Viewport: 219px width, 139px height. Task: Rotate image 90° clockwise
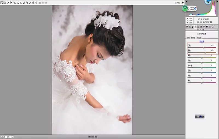click(x=46, y=3)
